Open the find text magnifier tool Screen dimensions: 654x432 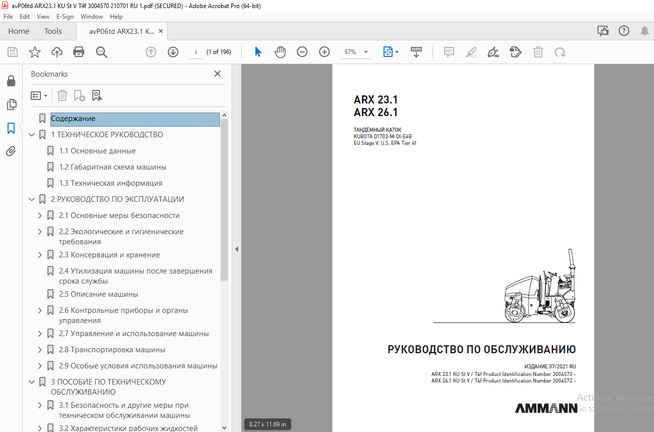[x=101, y=52]
